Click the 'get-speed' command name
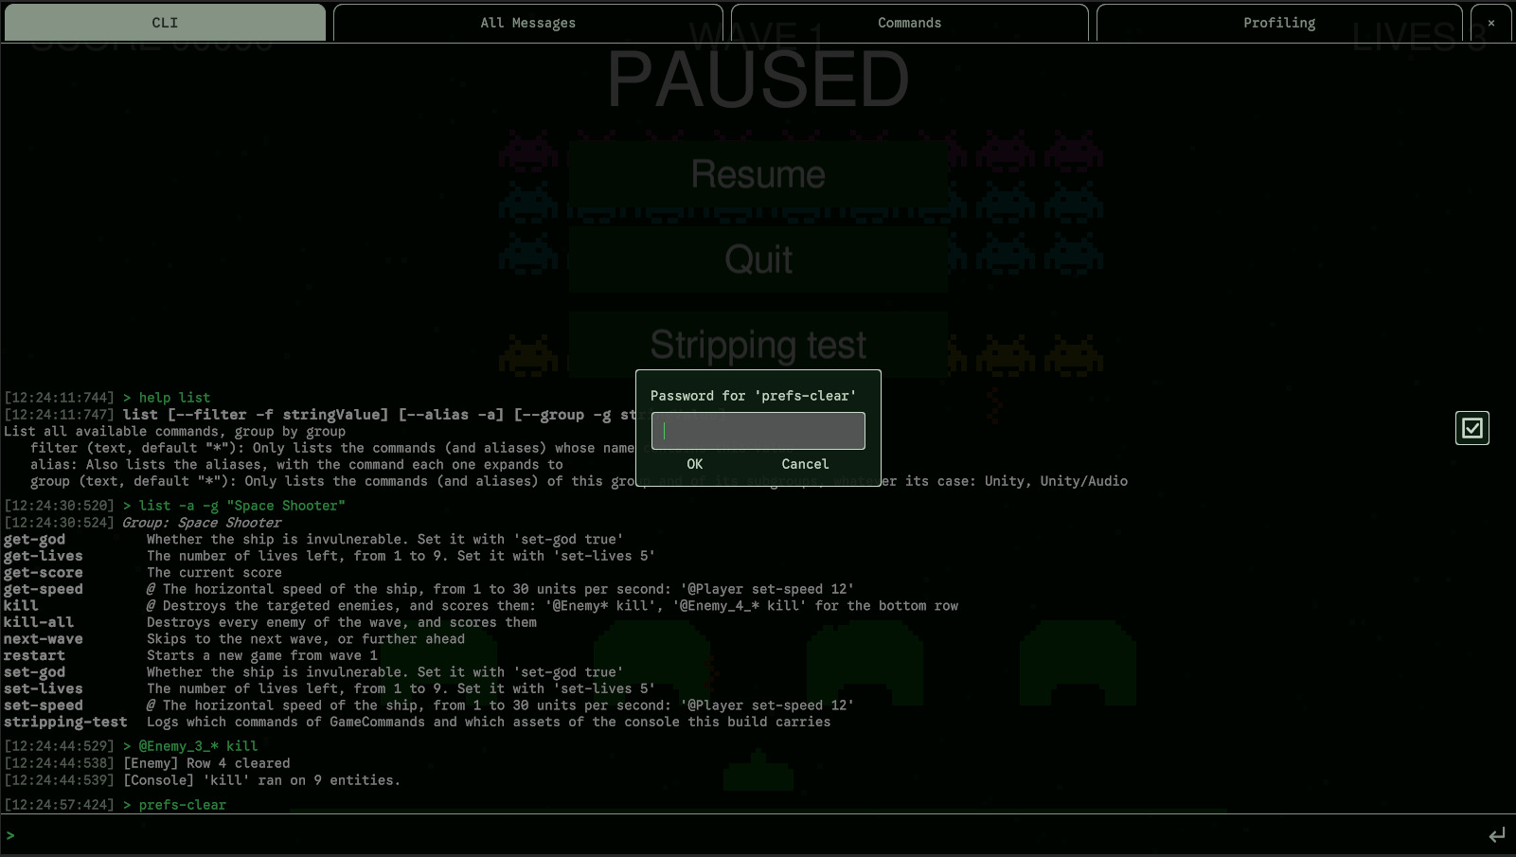 tap(44, 589)
